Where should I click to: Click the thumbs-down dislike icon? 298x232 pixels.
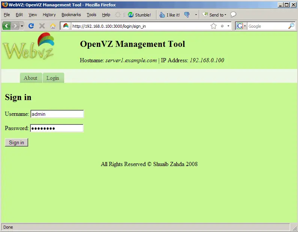click(x=187, y=15)
